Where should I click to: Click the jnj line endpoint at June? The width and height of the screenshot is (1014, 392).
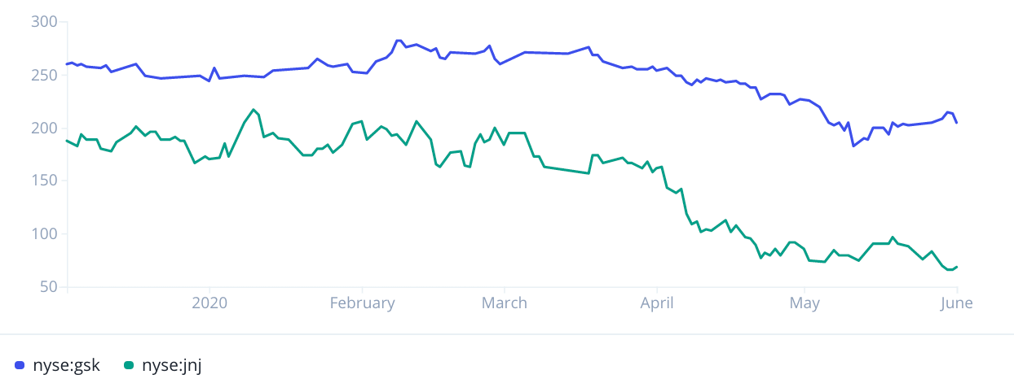point(956,267)
